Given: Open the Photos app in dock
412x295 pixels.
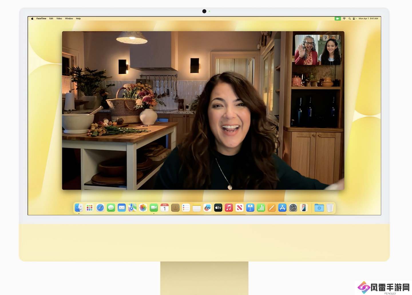Looking at the screenshot, I should click(x=143, y=208).
